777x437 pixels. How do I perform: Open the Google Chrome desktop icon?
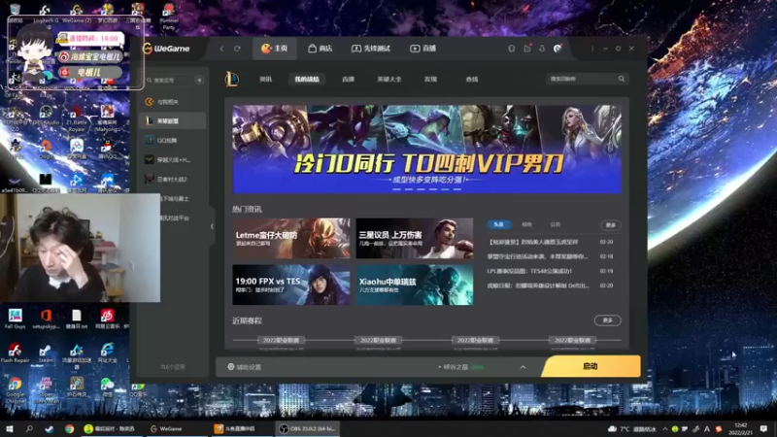[15, 390]
